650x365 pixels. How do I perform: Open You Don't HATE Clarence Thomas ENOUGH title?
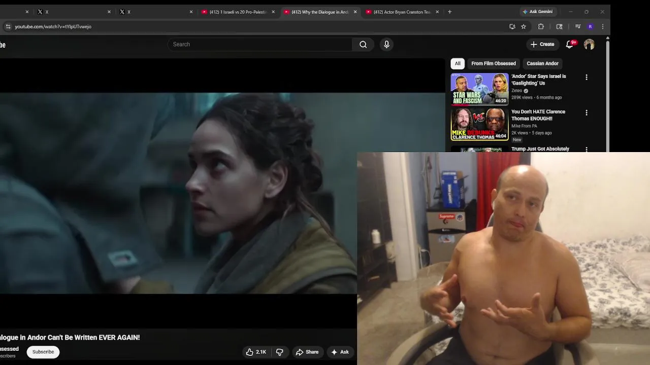click(538, 115)
